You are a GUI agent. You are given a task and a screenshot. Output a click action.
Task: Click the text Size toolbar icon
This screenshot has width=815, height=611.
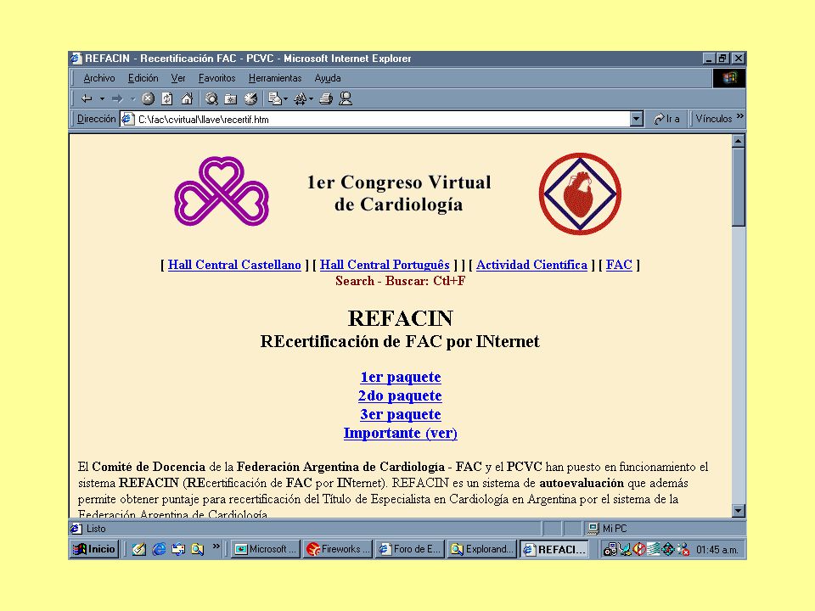300,98
